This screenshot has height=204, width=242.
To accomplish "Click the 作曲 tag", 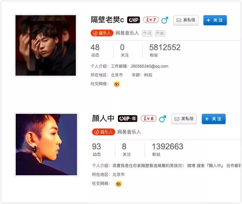I will (x=160, y=33).
